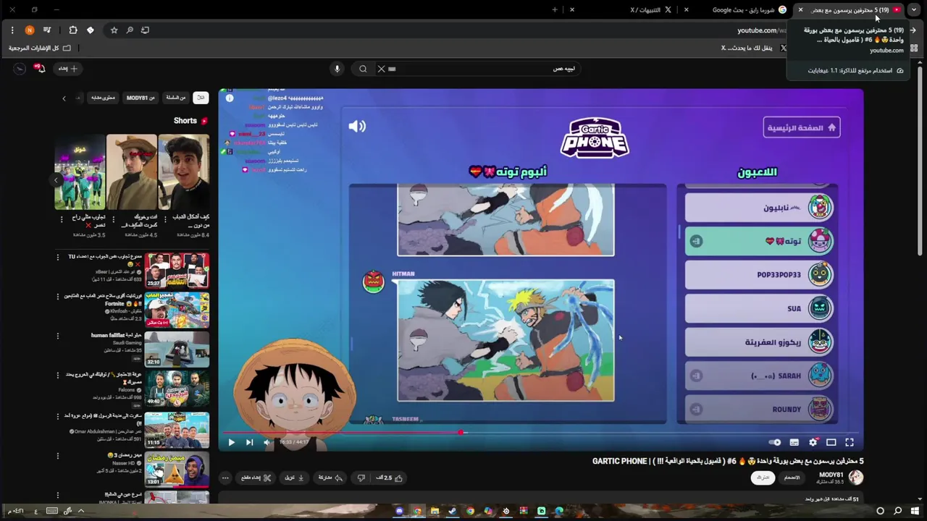927x521 pixels.
Task: Bookmark page with Chrome star icon
Action: (x=114, y=30)
